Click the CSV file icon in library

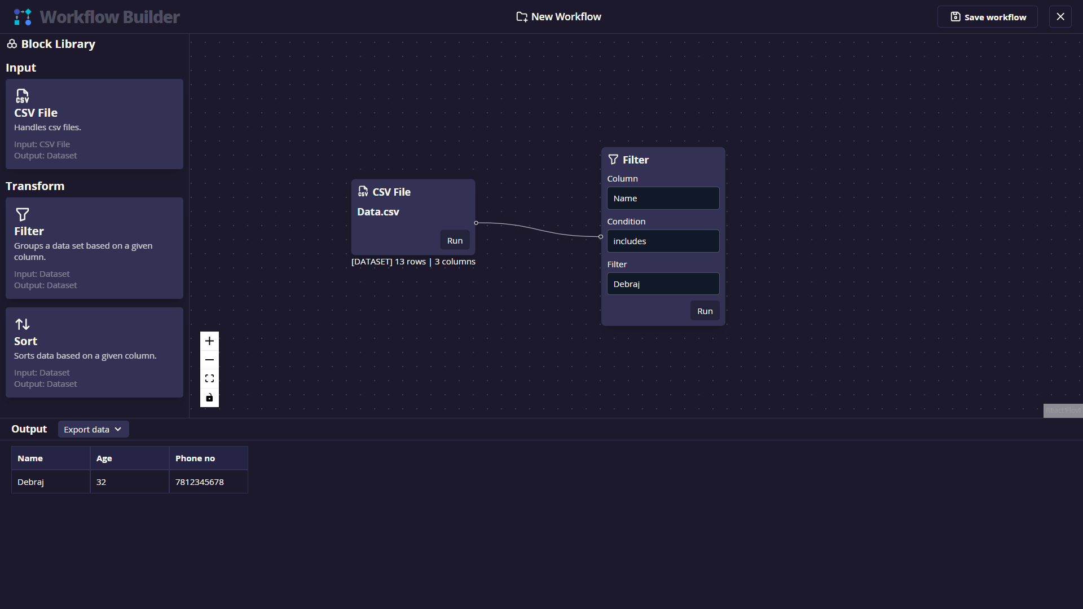23,96
